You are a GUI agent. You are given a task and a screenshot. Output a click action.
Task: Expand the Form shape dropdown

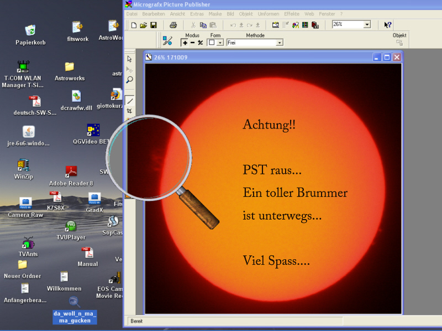[x=220, y=42]
